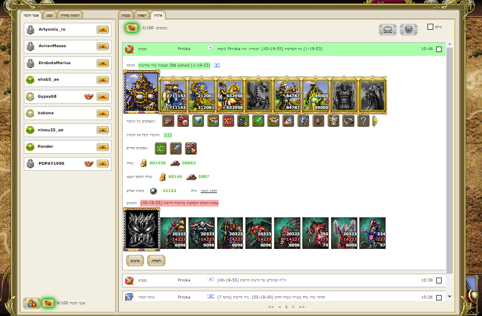Go to next page with > control
The width and height of the screenshot is (482, 316).
click(293, 307)
